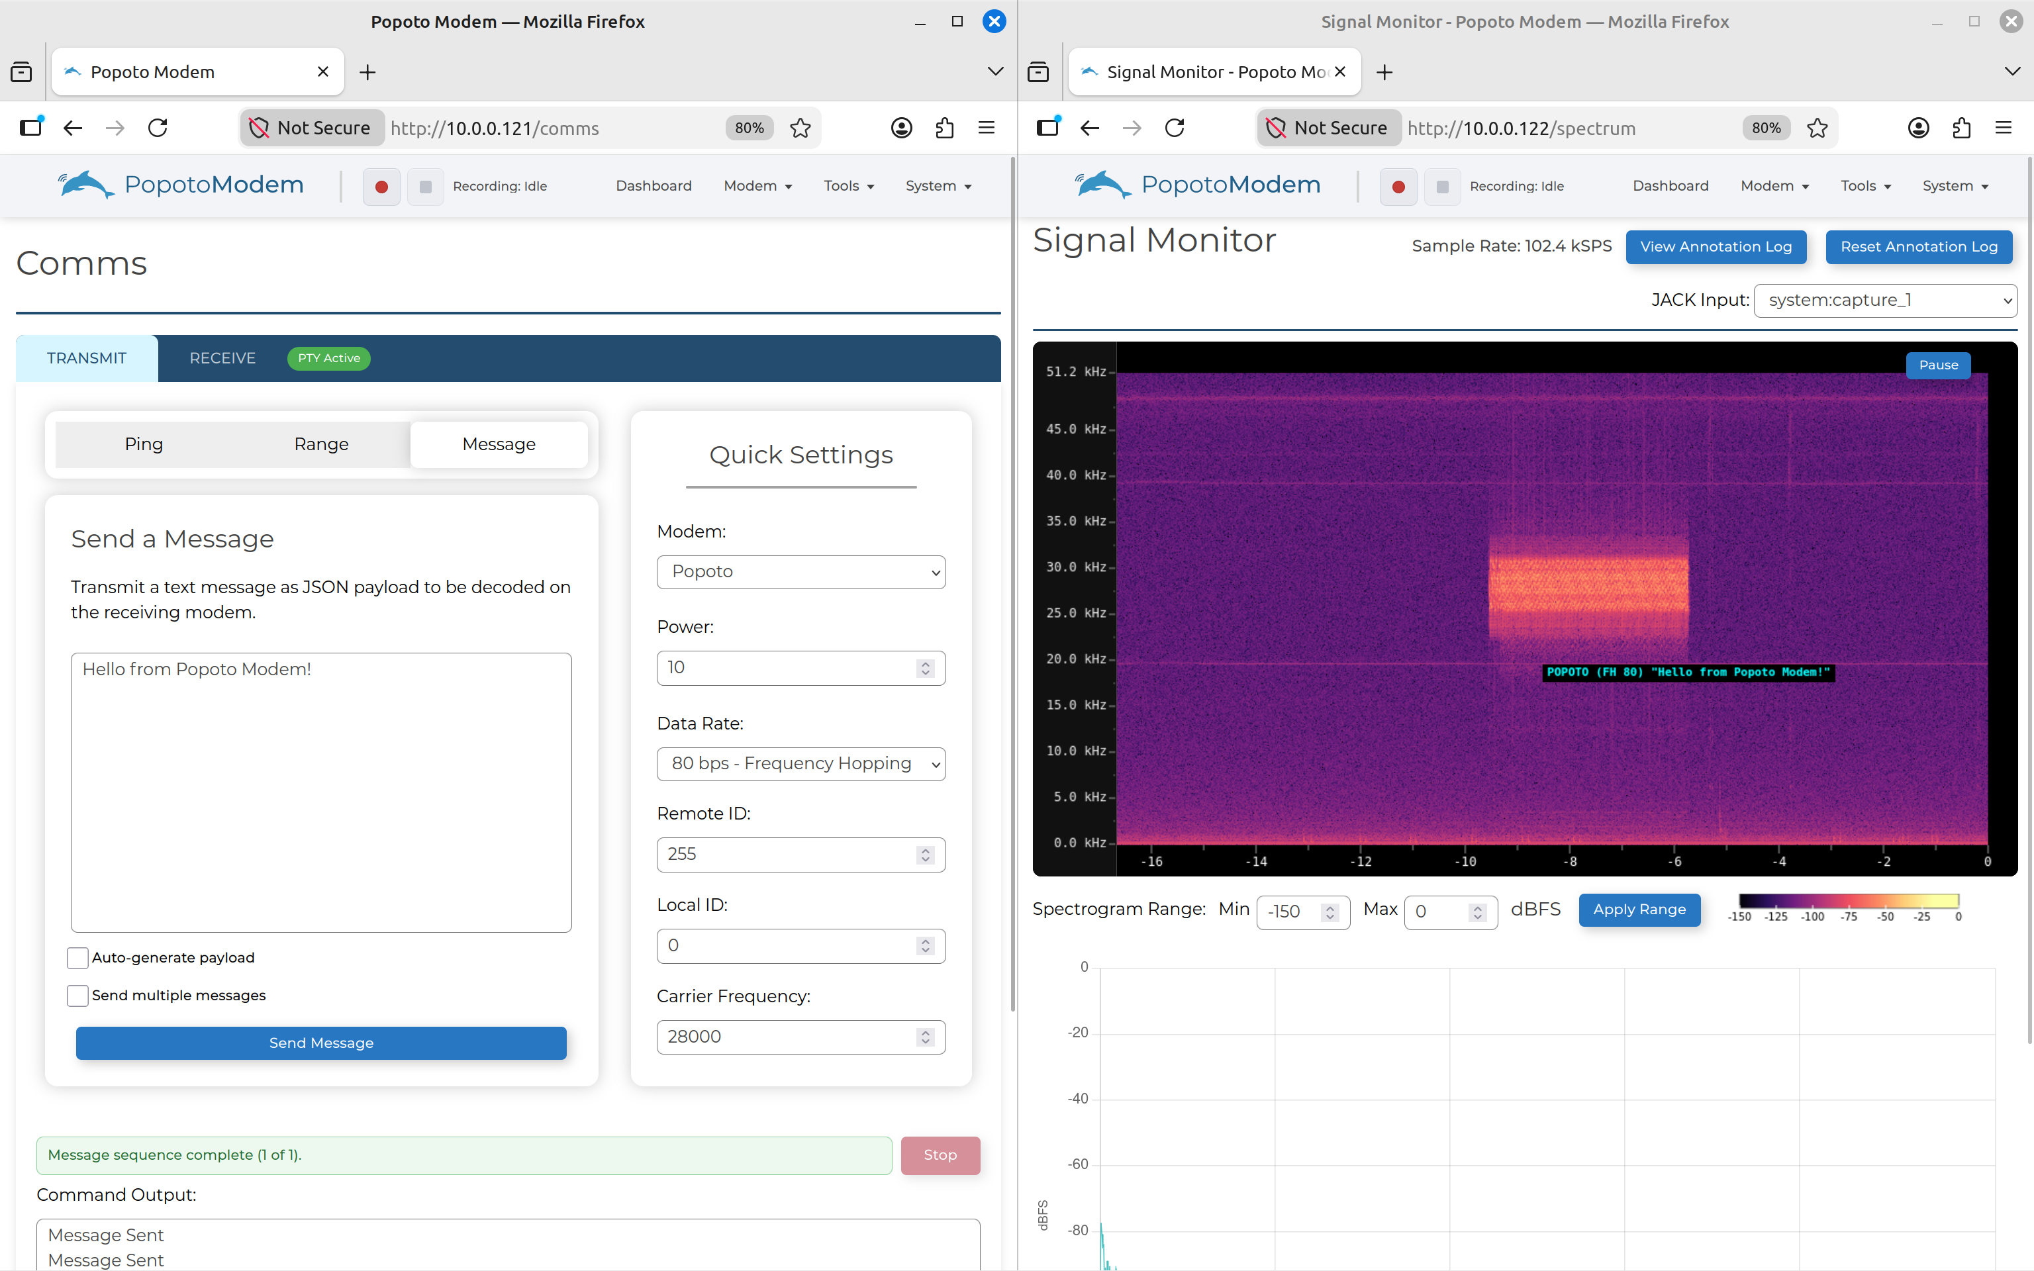Open extensions in Signal Monitor Firefox window

pyautogui.click(x=1962, y=128)
